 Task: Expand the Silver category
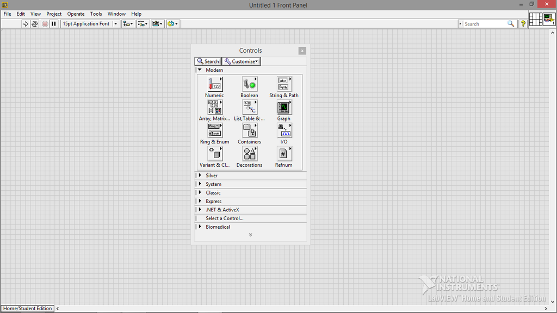tap(200, 176)
